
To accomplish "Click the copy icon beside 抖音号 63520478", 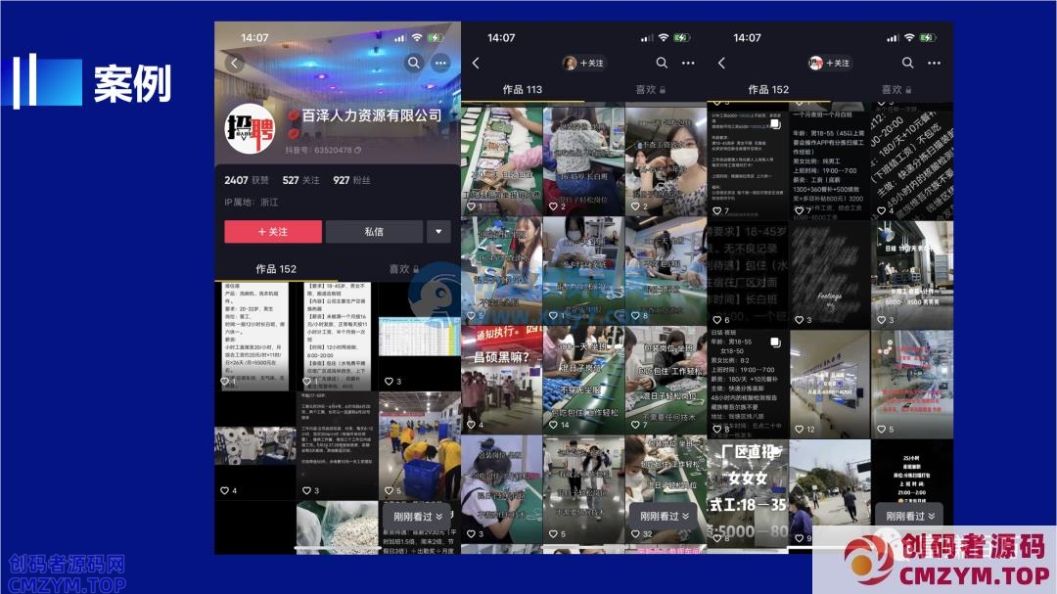I will click(x=358, y=150).
